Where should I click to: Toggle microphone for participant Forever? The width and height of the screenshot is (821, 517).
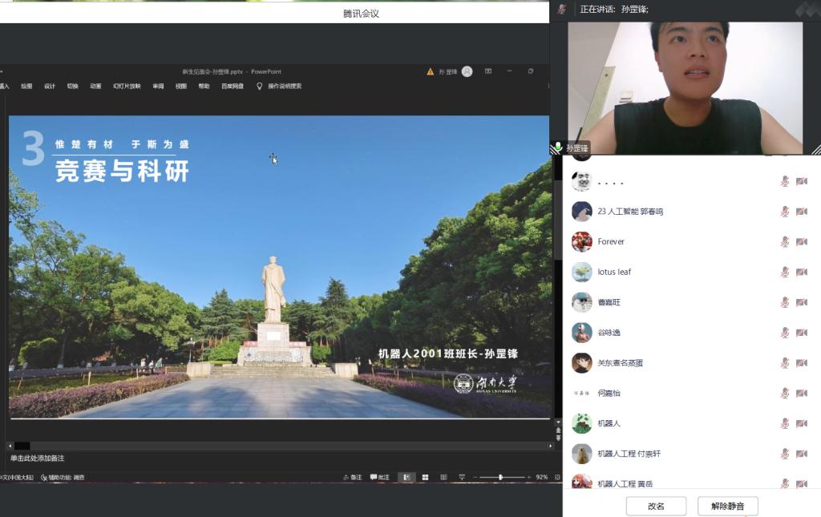[785, 241]
